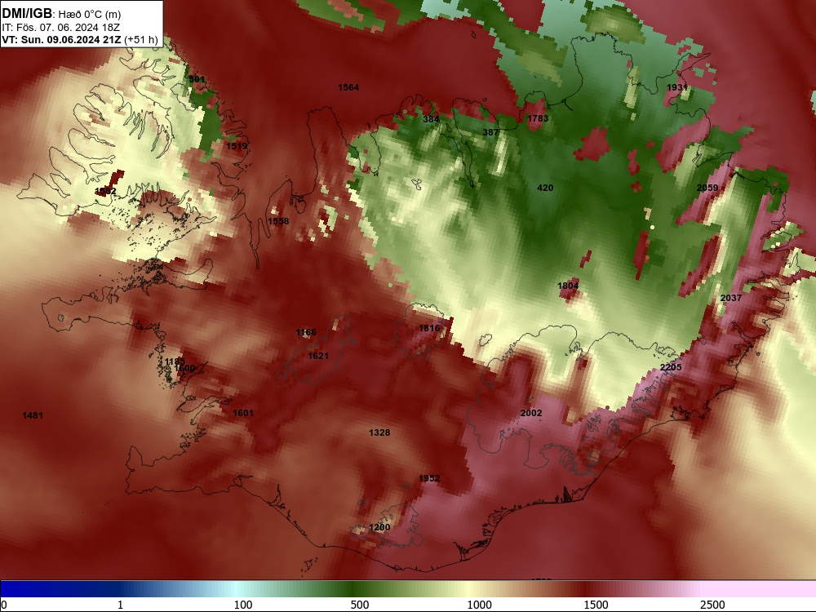Choose the 1582 value on the map
The image size is (816, 612).
(105, 191)
